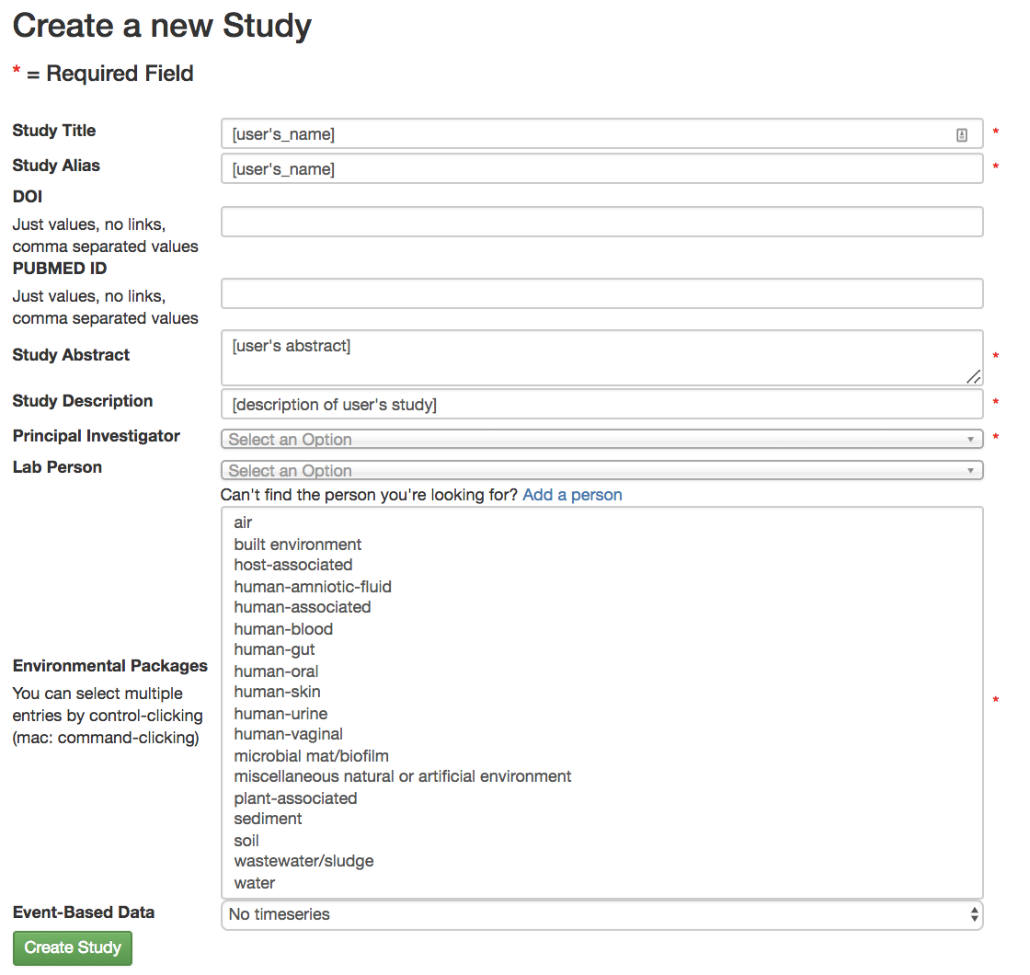
Task: Click the Create Study button
Action: 73,947
